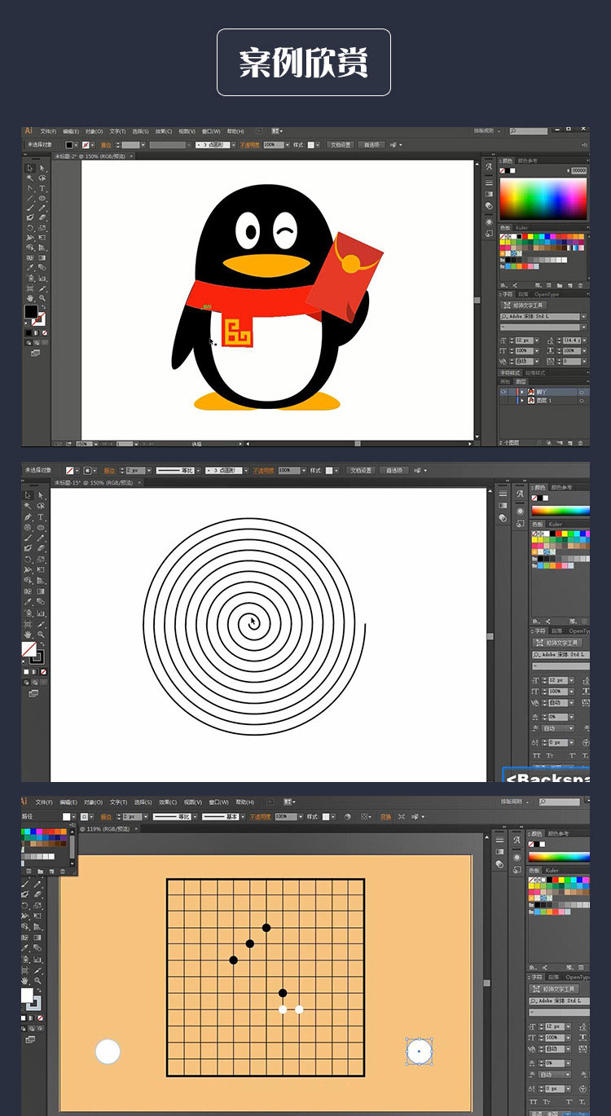Activate the Hand tool in Go board screenshot
611x1116 pixels.
26,981
